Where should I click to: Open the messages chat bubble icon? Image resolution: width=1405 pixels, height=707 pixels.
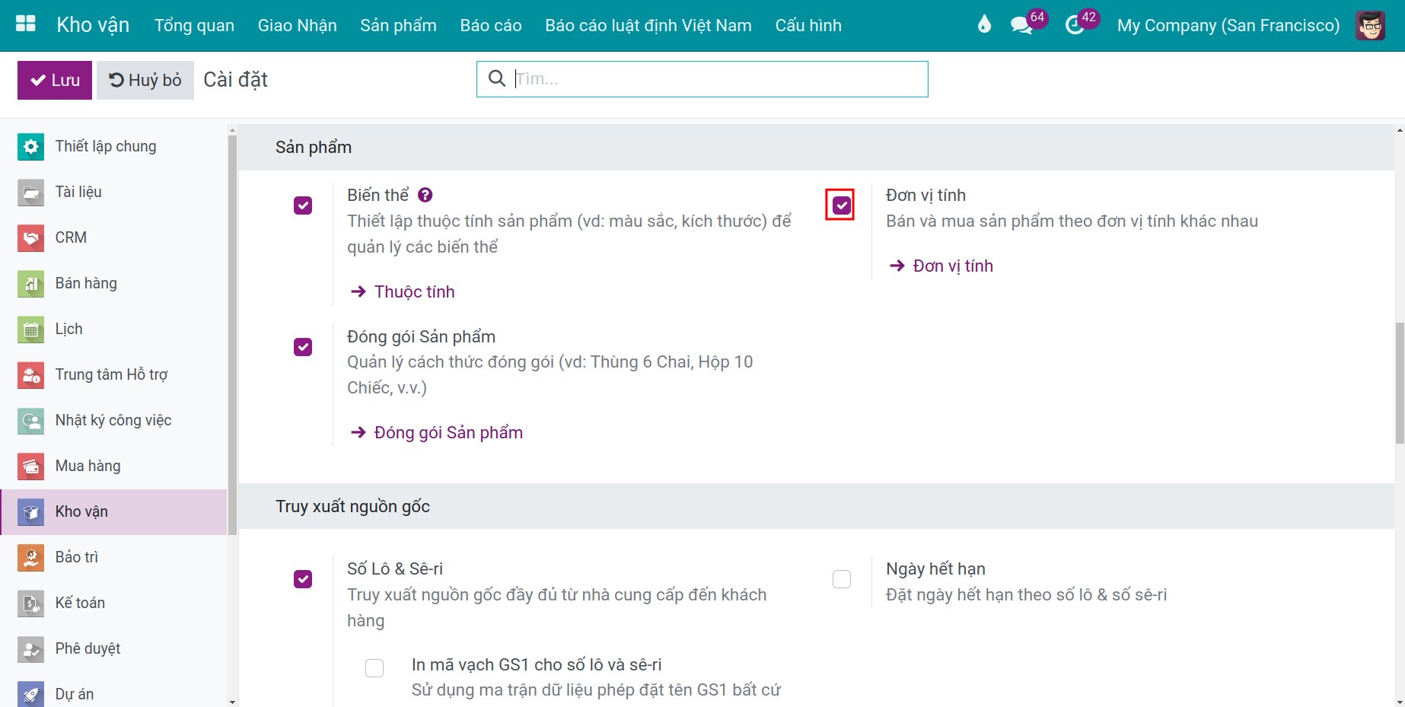1021,25
